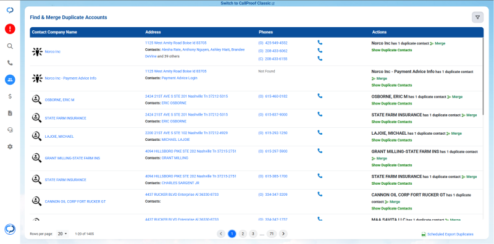494x244 pixels.
Task: Open the chat bubble icon at the sidebar bottom
Action: pos(10,229)
